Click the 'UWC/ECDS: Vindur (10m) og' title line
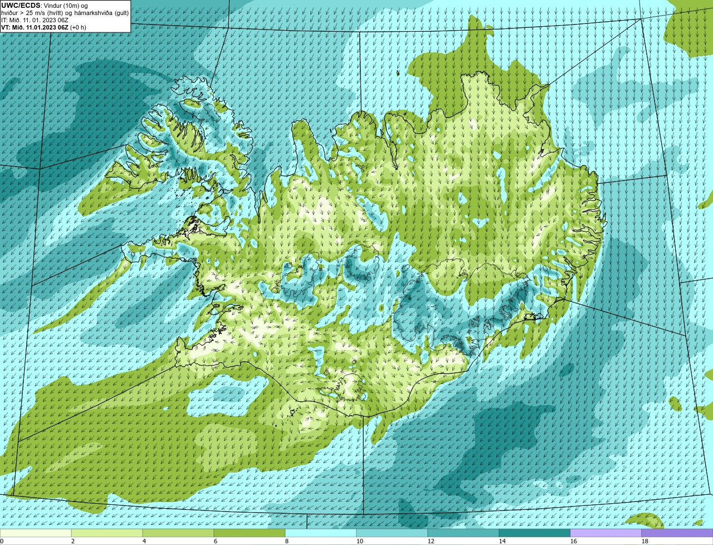The image size is (713, 545). point(45,6)
